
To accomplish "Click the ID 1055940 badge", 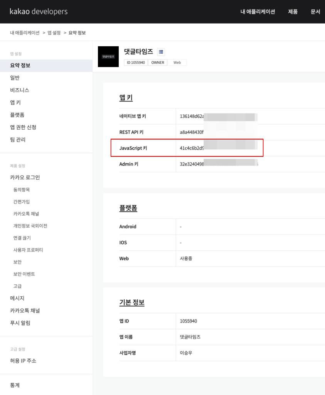I will click(x=136, y=62).
